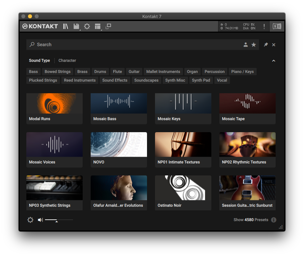This screenshot has width=304, height=256.
Task: Click the minimized view icon
Action: (108, 26)
